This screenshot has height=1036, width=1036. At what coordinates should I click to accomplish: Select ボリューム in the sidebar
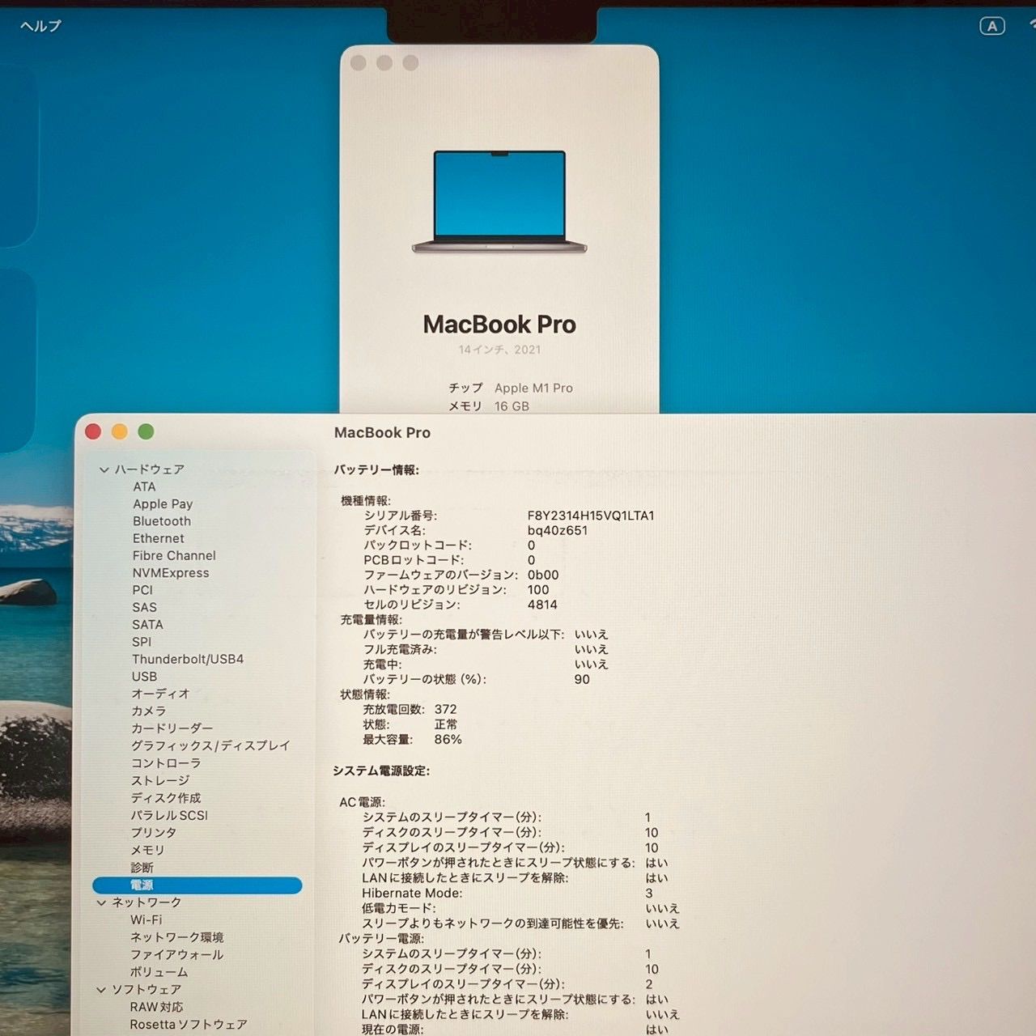click(x=159, y=972)
